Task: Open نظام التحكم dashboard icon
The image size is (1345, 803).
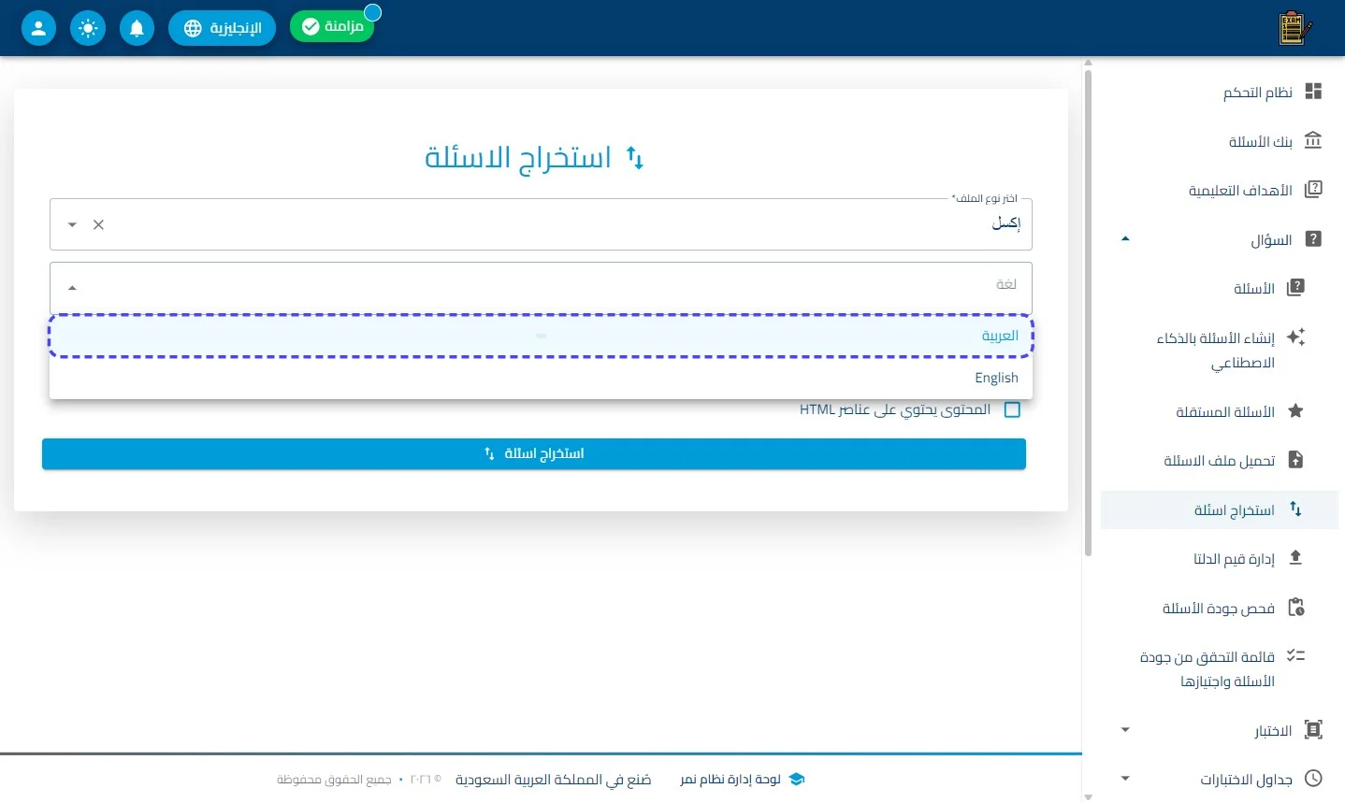Action: click(1313, 91)
